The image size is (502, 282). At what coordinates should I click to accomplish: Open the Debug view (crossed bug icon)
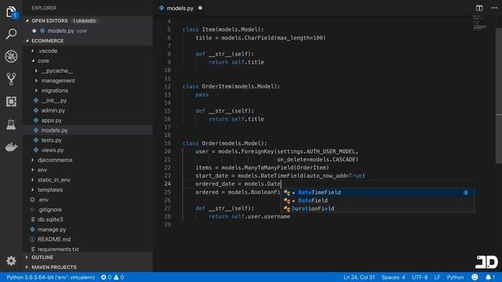tap(11, 56)
